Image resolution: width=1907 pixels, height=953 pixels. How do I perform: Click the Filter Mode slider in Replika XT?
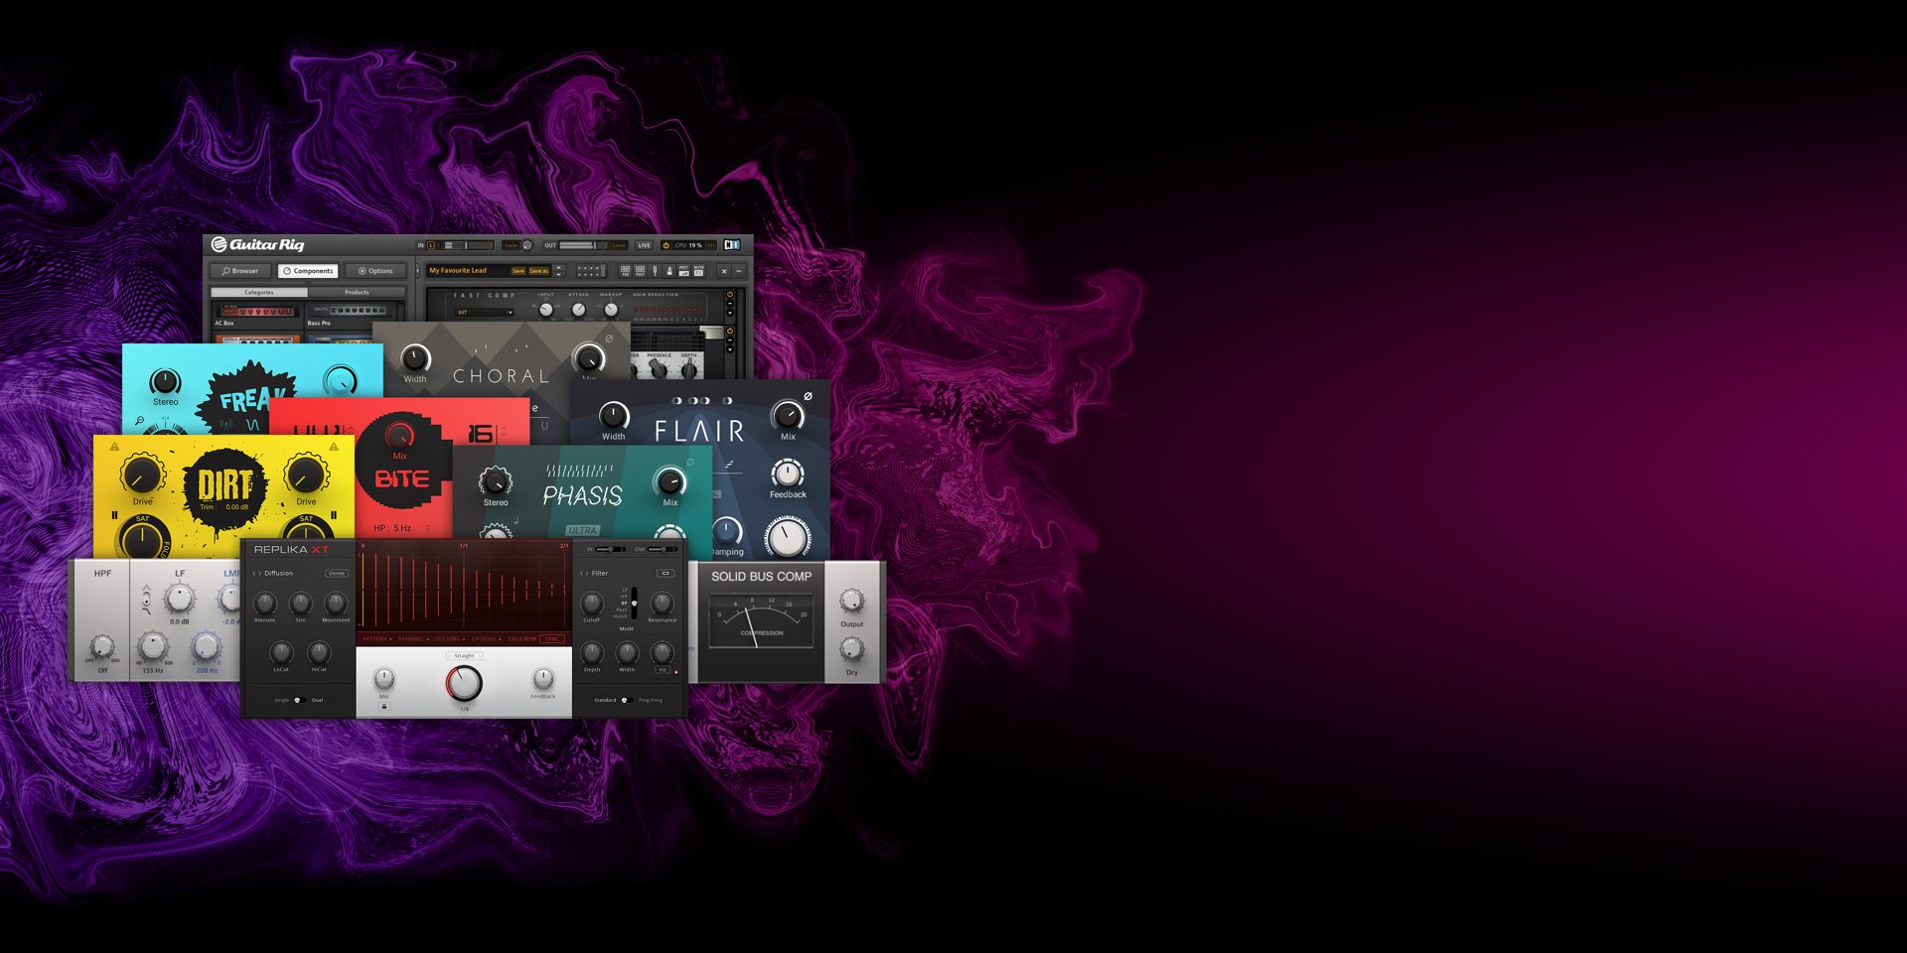click(634, 602)
